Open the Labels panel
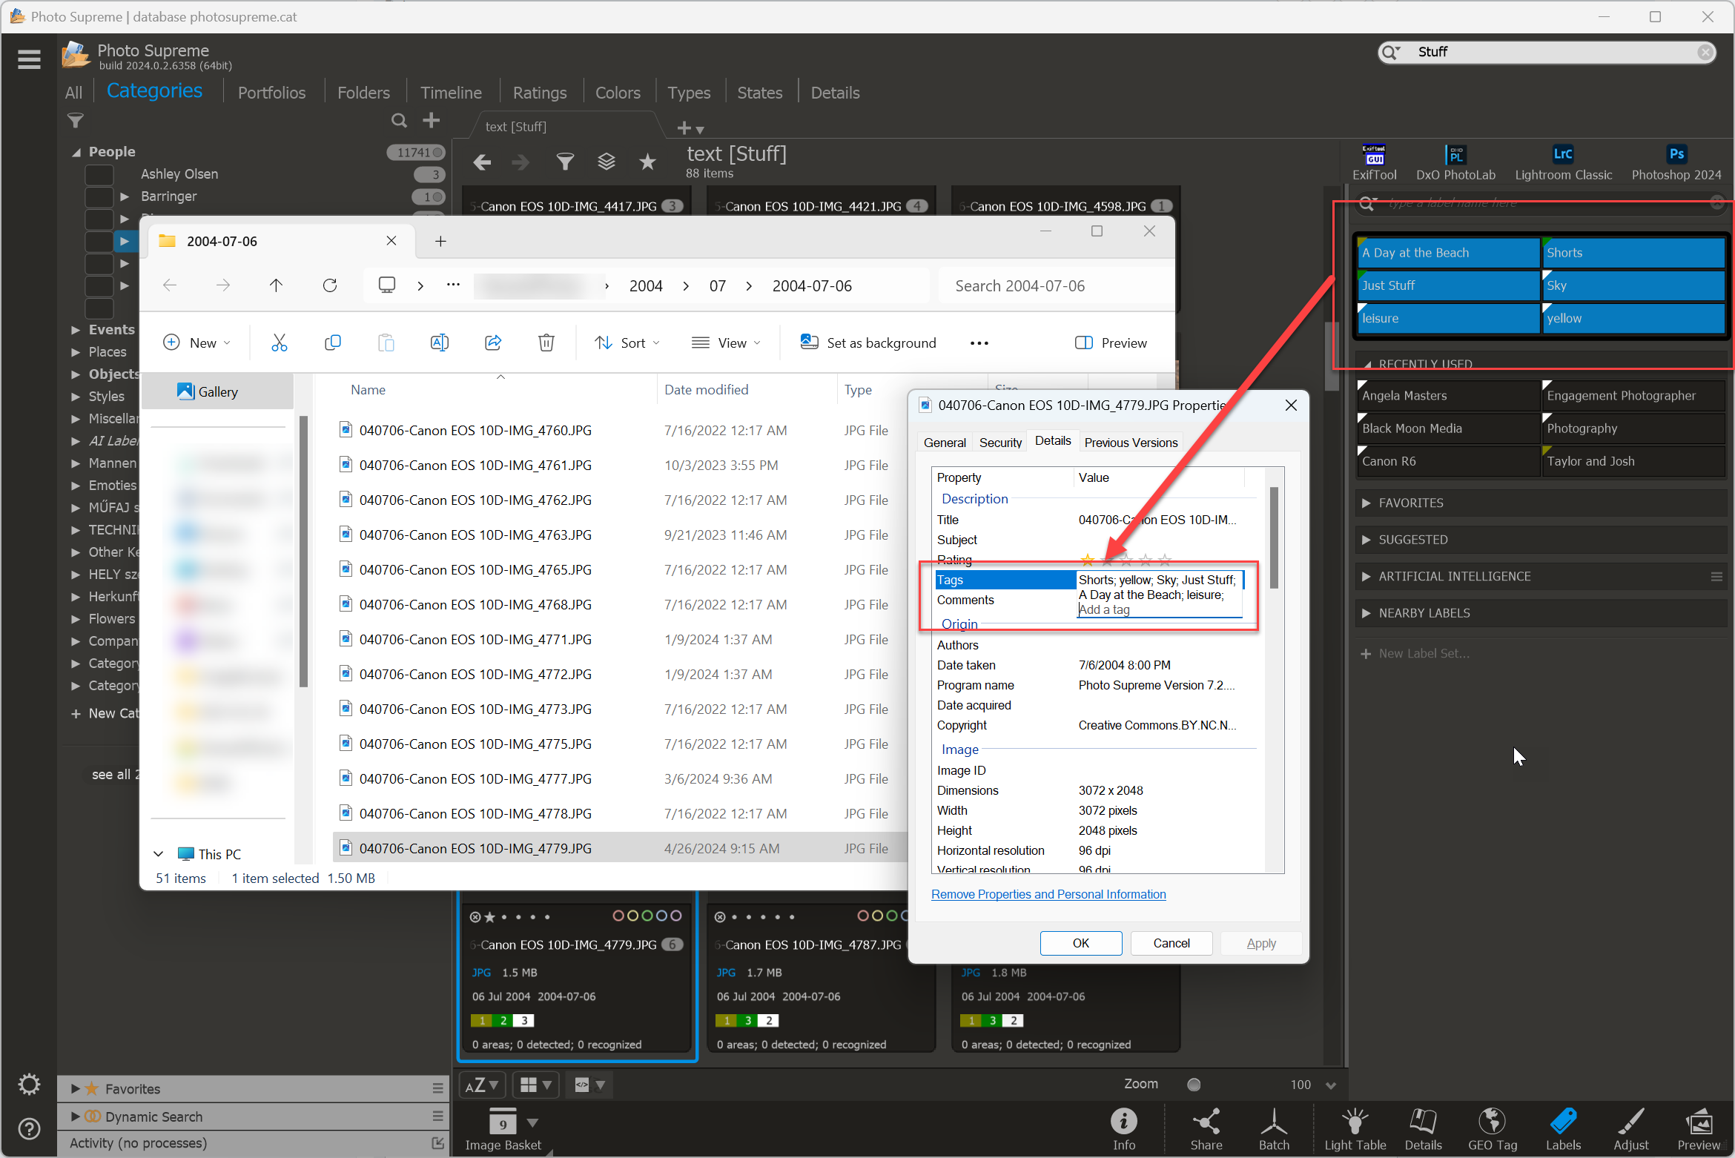 pos(1563,1129)
